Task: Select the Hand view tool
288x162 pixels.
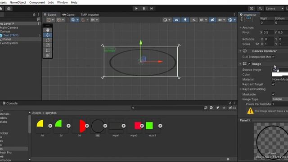Action: (x=48, y=30)
